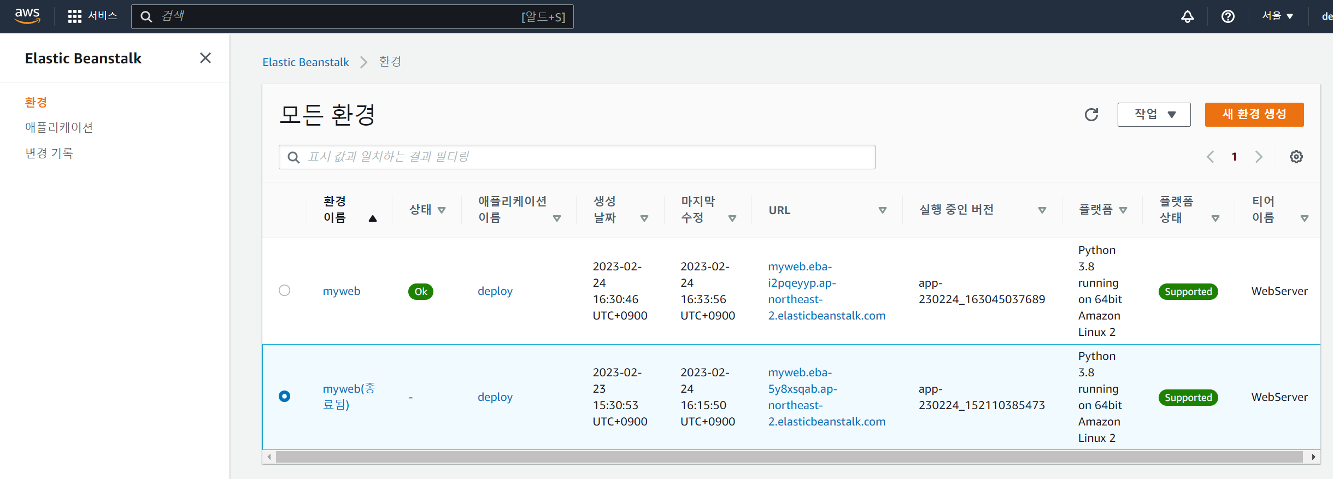Open deploy application link in myweb row
Screen dimensions: 1333x479
(x=495, y=291)
